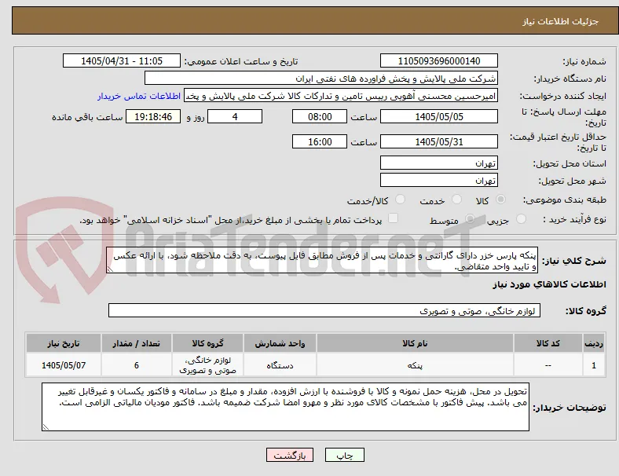Click the توضیحات خریدار buyer notes textarea

285,407
